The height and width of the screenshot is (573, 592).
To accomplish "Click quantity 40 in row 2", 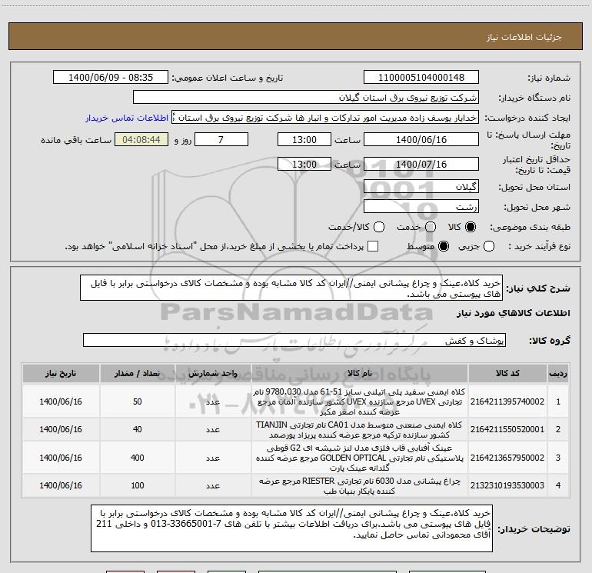I will [x=138, y=429].
